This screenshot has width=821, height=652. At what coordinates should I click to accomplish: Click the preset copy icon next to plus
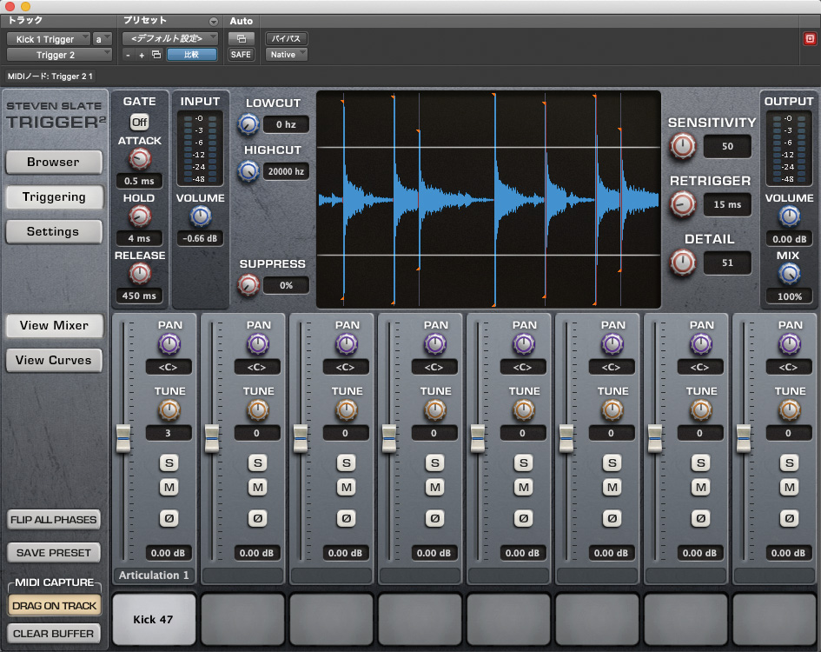click(156, 55)
